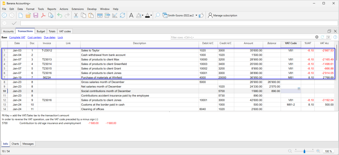Click Manage subscription button
The height and width of the screenshot is (155, 339).
(222, 15)
